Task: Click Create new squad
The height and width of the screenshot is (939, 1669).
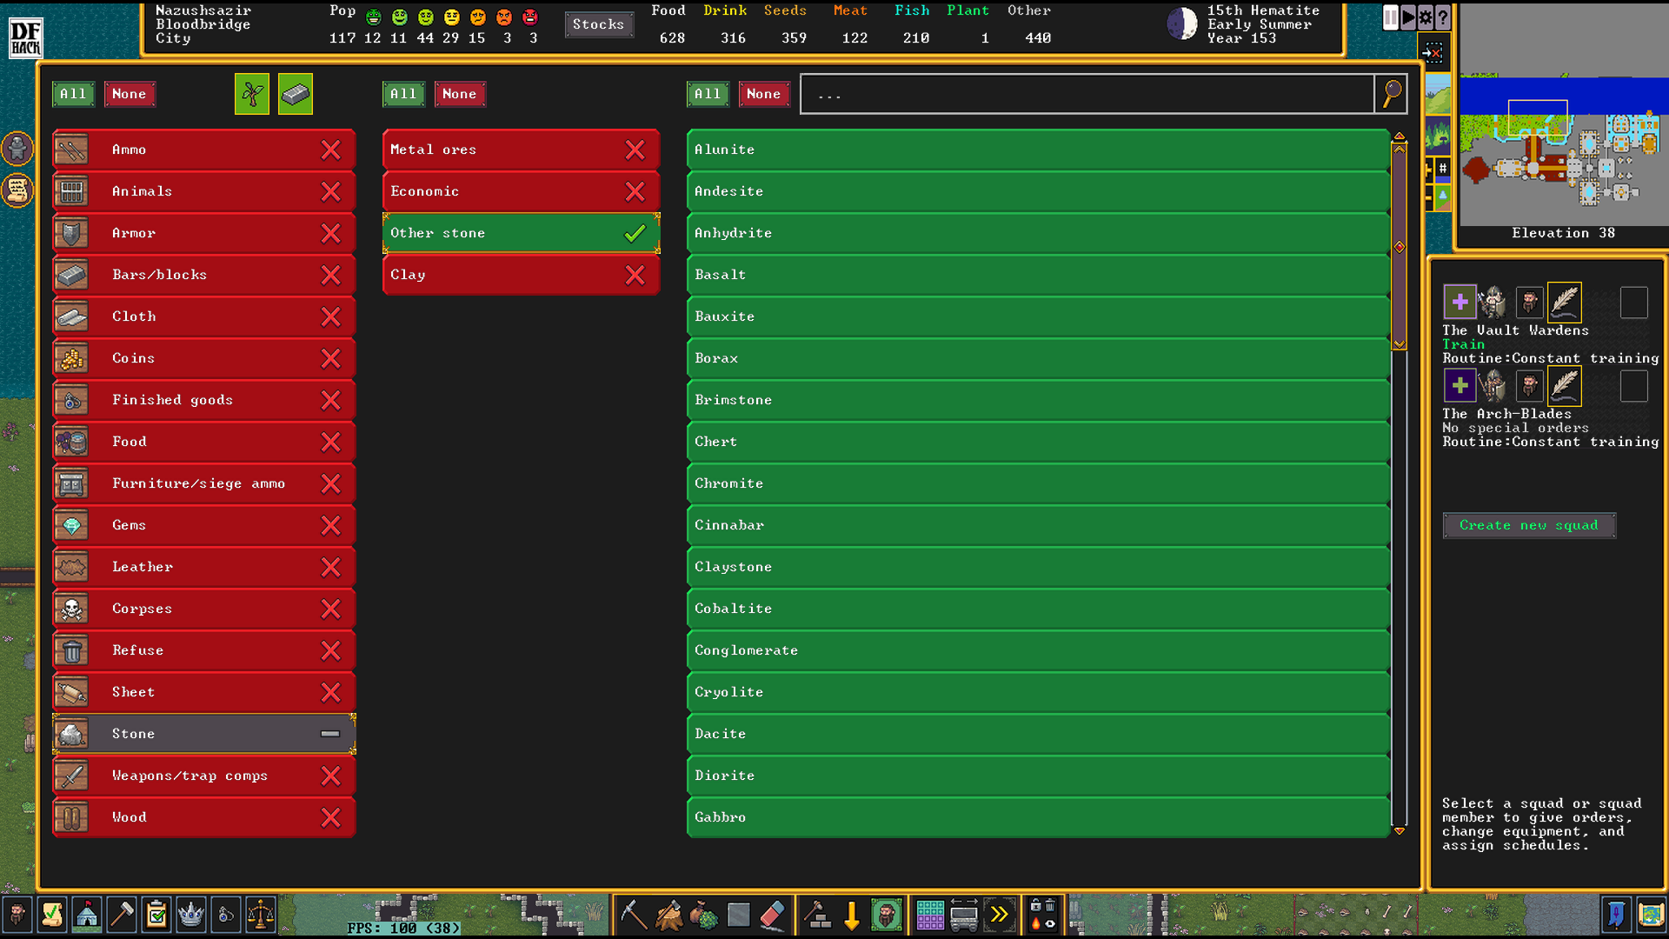Action: pos(1529,525)
